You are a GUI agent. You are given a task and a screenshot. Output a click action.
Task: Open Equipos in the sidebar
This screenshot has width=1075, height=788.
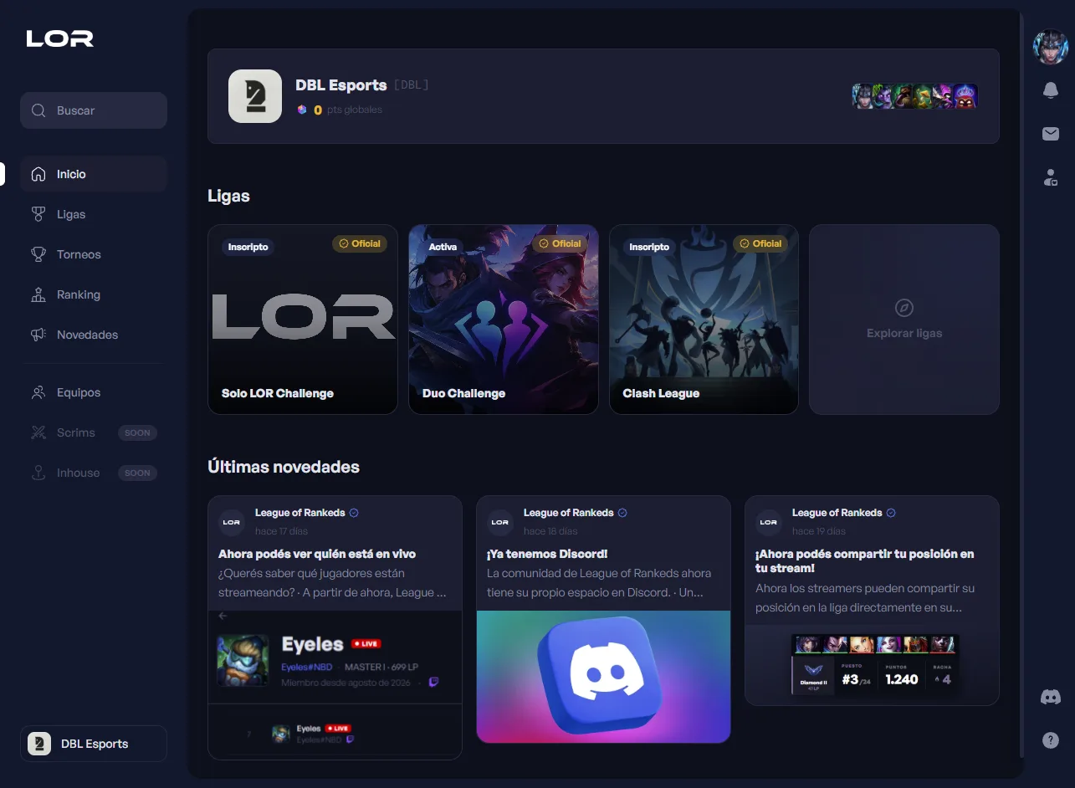pos(94,392)
